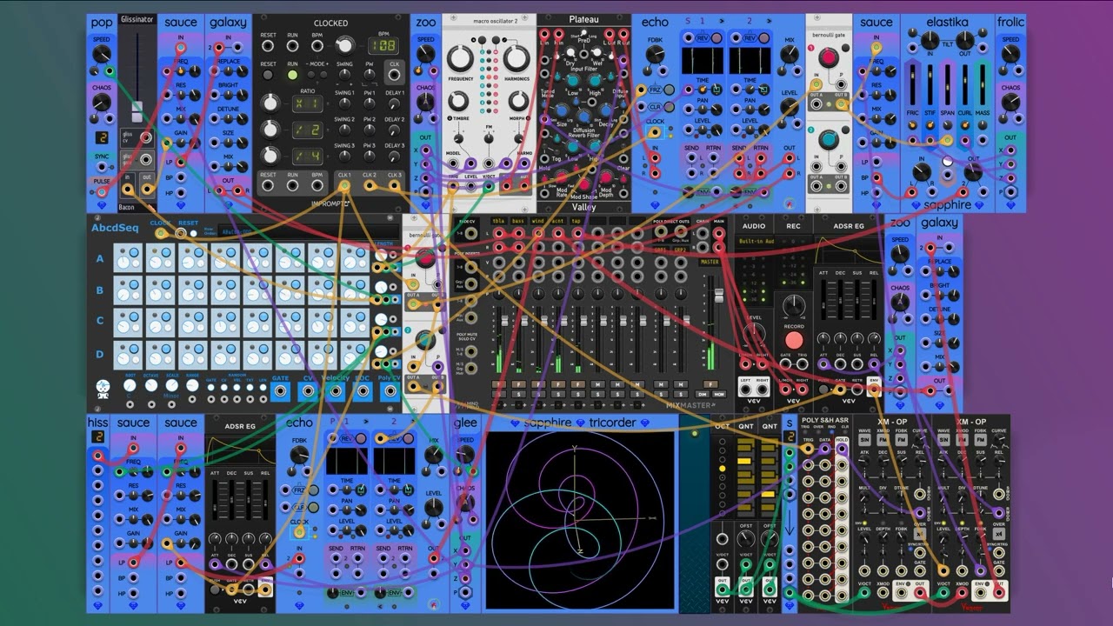Click the Velocity output jack on AbcdSeq
This screenshot has width=1113, height=626.
[335, 390]
